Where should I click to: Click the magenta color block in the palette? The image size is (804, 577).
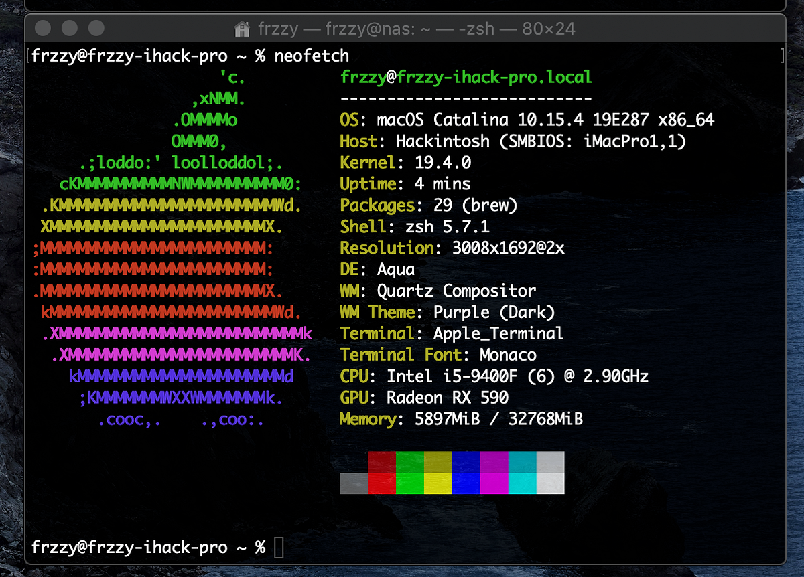click(494, 473)
